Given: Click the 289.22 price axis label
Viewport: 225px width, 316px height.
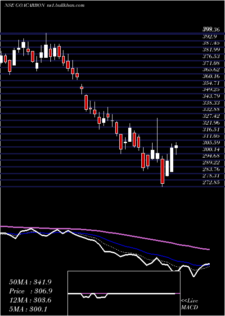Looking at the screenshot, I should tap(211, 163).
